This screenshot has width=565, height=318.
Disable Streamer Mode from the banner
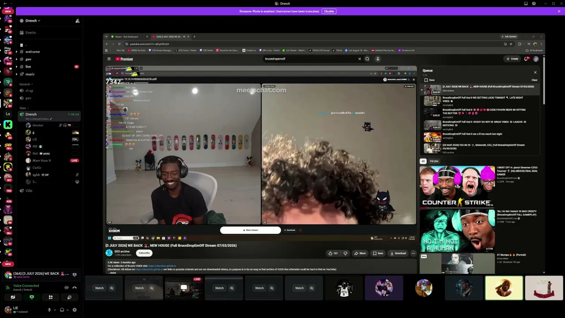pyautogui.click(x=329, y=11)
